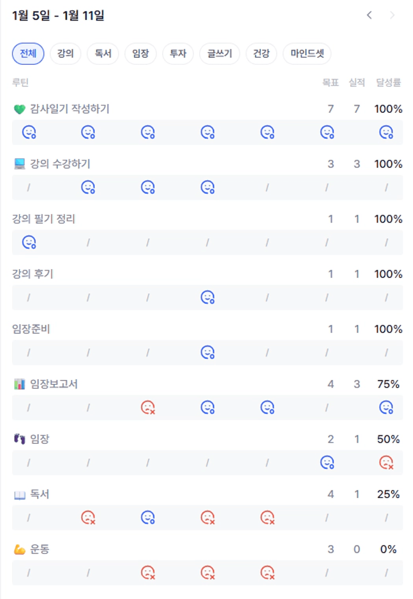Switch to the 마인드셋 filter tab
Viewport: 413px width, 599px height.
(x=307, y=54)
